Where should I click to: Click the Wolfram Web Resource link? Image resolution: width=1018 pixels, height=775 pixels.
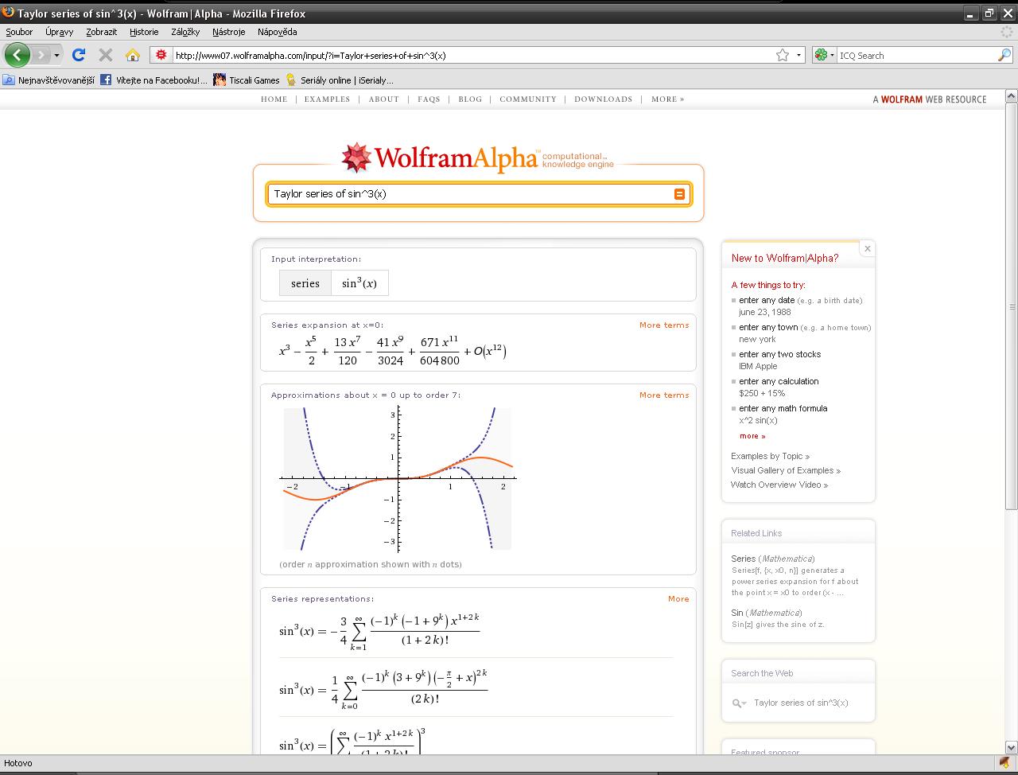tap(929, 99)
